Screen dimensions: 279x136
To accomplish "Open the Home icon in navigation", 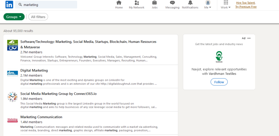I will [x=119, y=3].
